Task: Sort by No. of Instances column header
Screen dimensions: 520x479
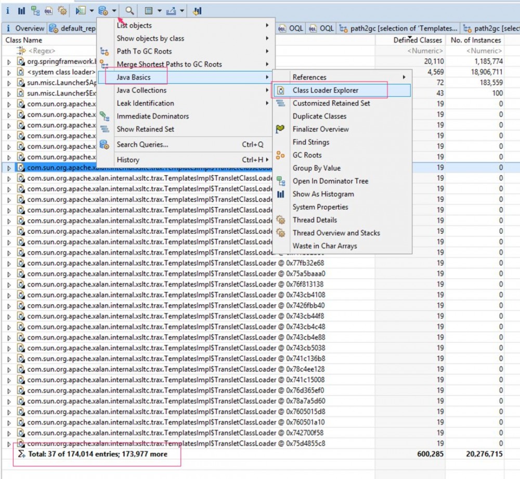Action: coord(476,40)
